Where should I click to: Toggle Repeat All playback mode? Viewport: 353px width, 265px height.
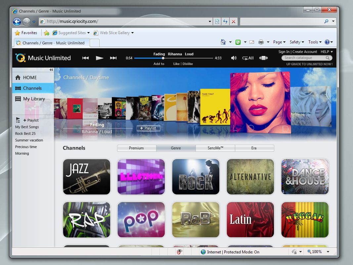[x=247, y=58]
